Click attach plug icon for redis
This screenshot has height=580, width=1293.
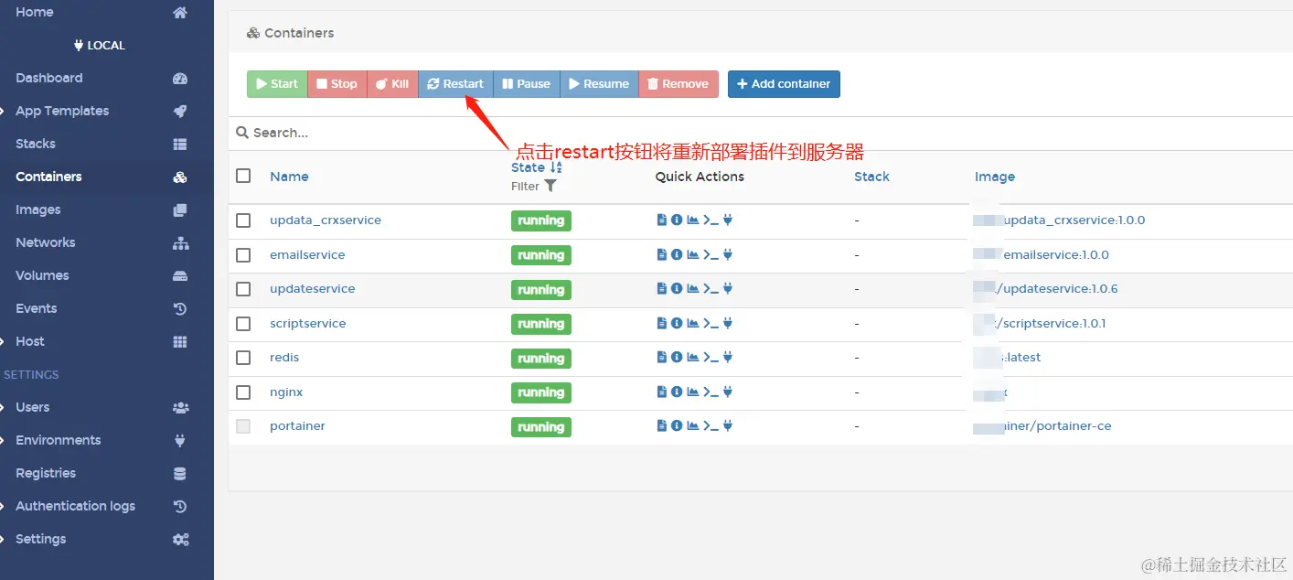pos(728,357)
